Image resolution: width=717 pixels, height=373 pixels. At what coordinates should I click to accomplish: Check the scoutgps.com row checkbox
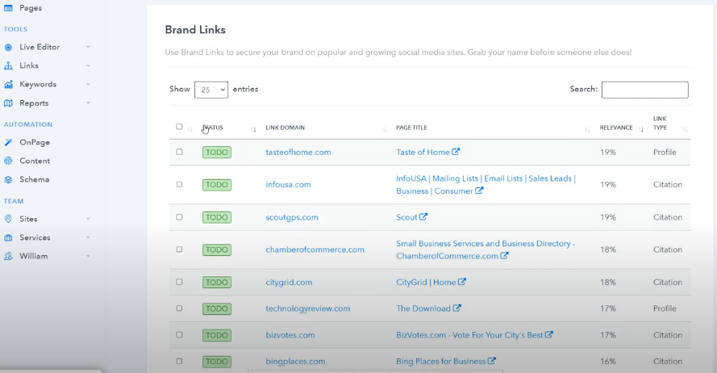point(179,216)
